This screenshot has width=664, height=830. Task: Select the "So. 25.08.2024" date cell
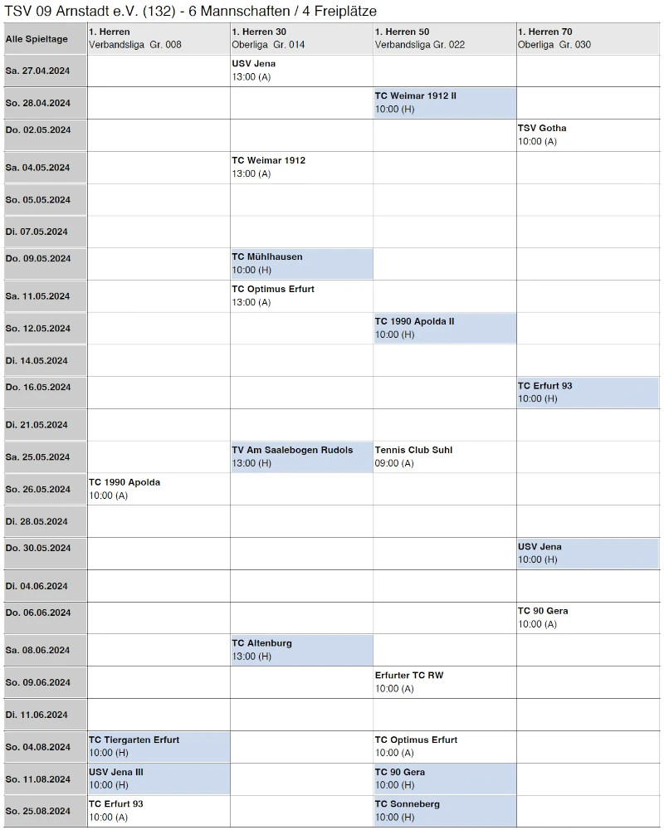[45, 811]
